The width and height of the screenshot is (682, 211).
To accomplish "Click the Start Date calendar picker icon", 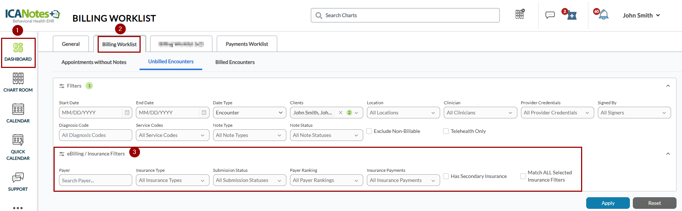I will point(127,113).
